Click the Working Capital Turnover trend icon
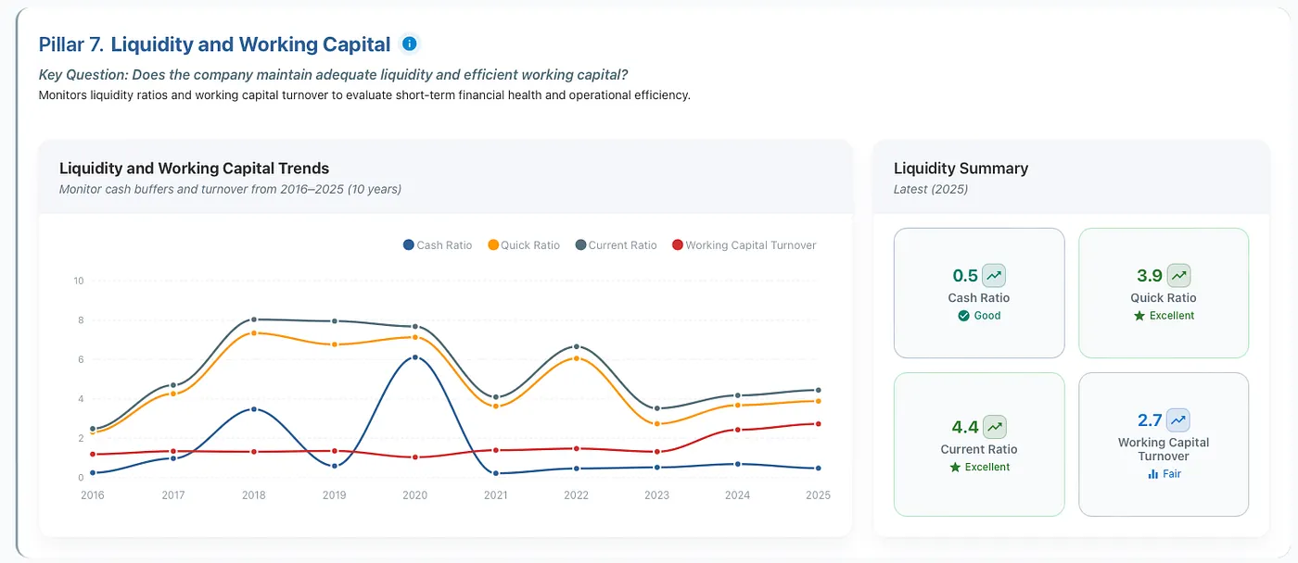This screenshot has height=563, width=1298. (1177, 420)
